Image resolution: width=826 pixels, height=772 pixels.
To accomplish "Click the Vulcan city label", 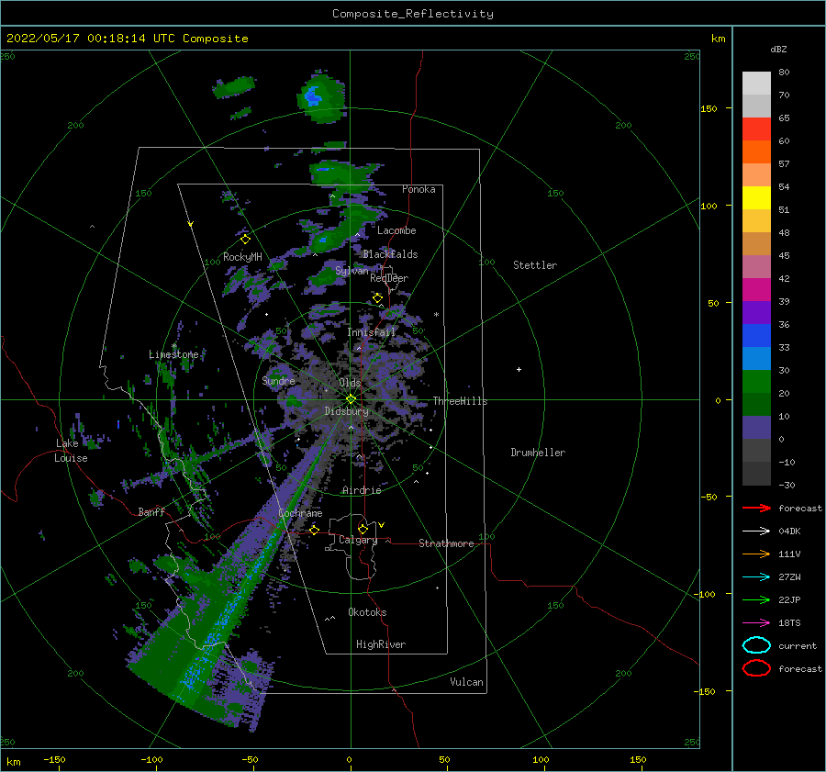I will tap(466, 682).
